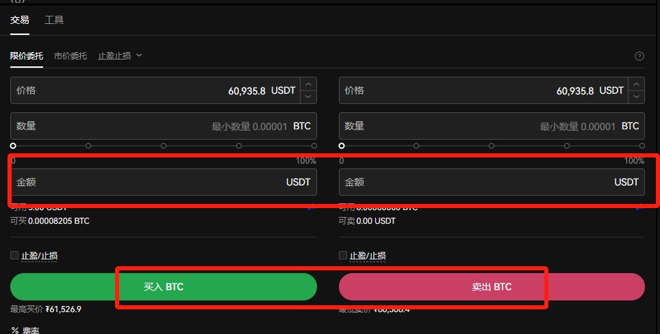Click the sell-side 金额 amount field
Viewport: 660px width, 334px height.
(x=492, y=182)
